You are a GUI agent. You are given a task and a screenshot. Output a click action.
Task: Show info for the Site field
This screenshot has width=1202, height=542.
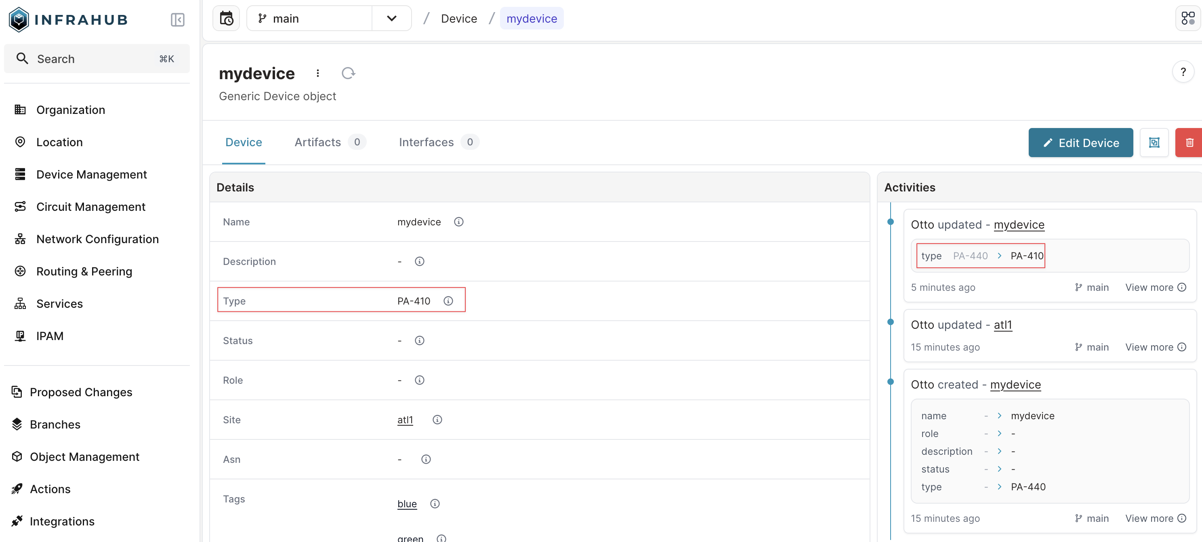click(x=437, y=420)
